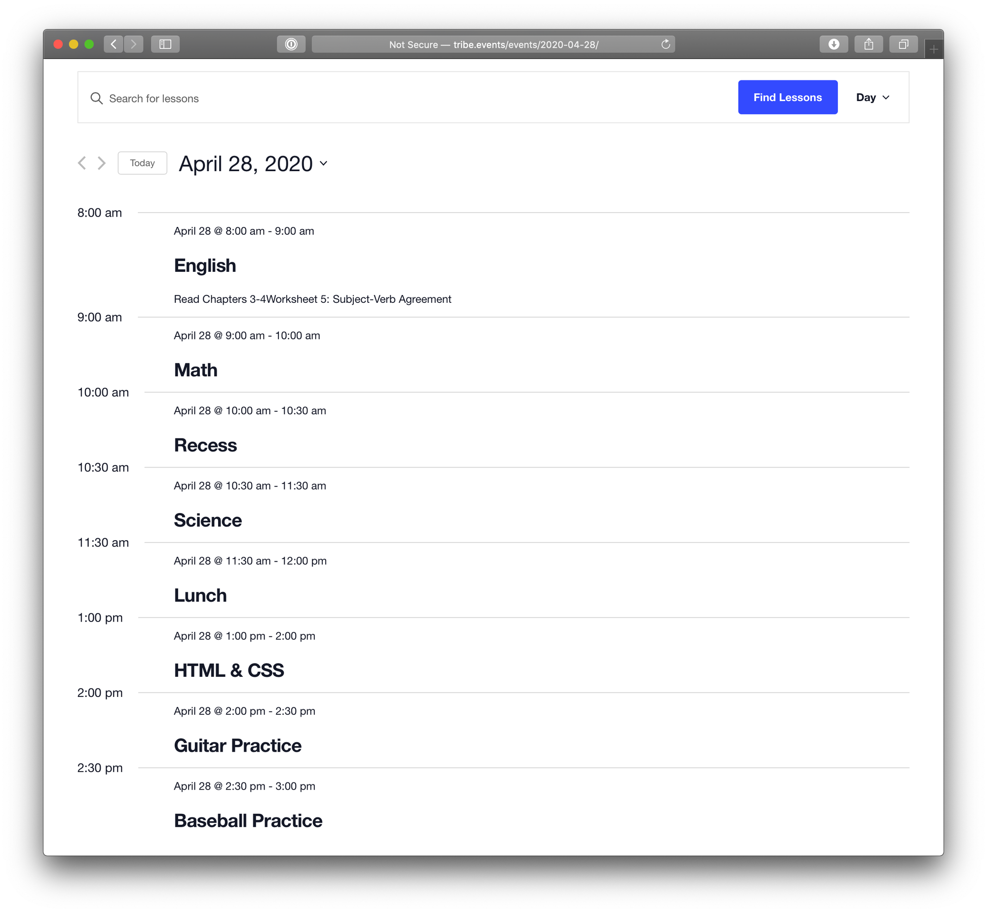Click the browser back navigation arrow
Image resolution: width=987 pixels, height=913 pixels.
113,44
